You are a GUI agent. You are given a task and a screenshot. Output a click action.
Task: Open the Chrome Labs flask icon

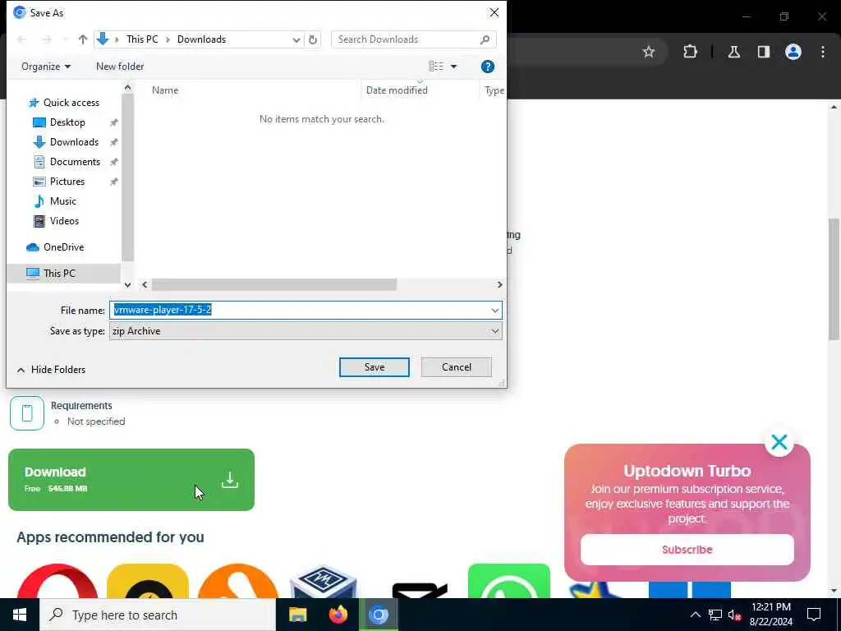[x=733, y=52]
